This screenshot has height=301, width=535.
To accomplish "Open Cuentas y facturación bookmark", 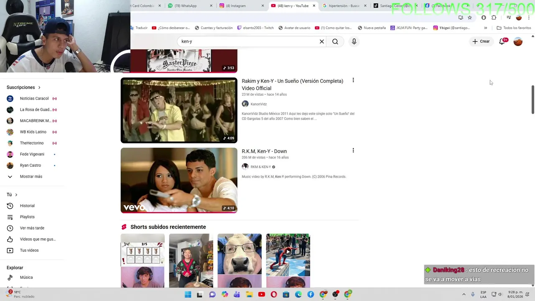I will coord(214,28).
